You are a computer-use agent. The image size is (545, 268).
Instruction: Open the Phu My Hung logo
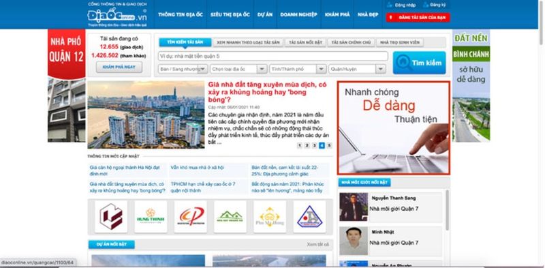(x=270, y=216)
